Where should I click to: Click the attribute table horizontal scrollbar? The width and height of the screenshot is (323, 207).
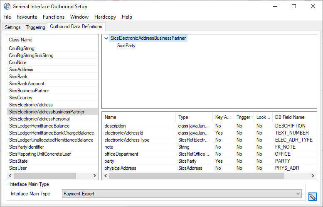(x=195, y=176)
